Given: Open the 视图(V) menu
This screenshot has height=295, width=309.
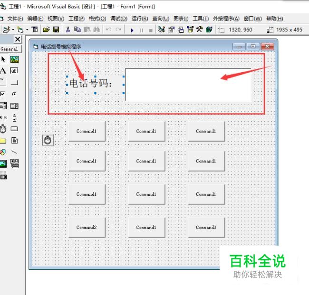Looking at the screenshot, I should tap(56, 19).
